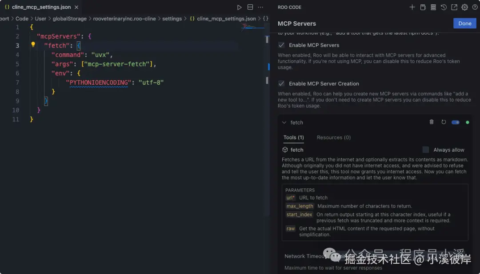Switch to Resources (0) tab

(333, 137)
